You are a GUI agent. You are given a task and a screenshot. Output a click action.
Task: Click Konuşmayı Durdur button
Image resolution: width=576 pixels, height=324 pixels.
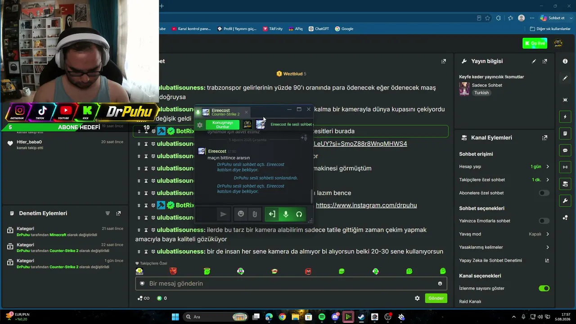[223, 125]
